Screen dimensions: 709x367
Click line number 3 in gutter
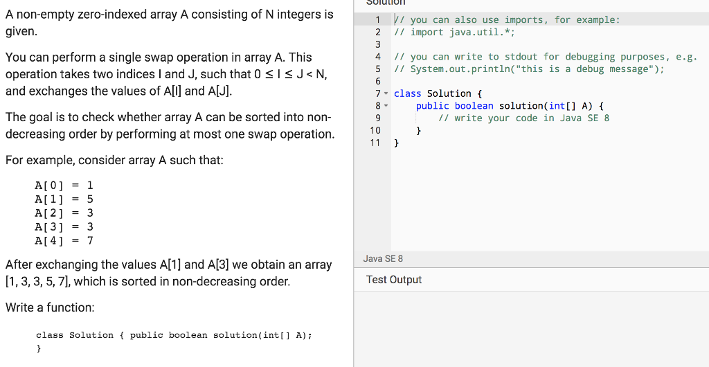[x=377, y=44]
